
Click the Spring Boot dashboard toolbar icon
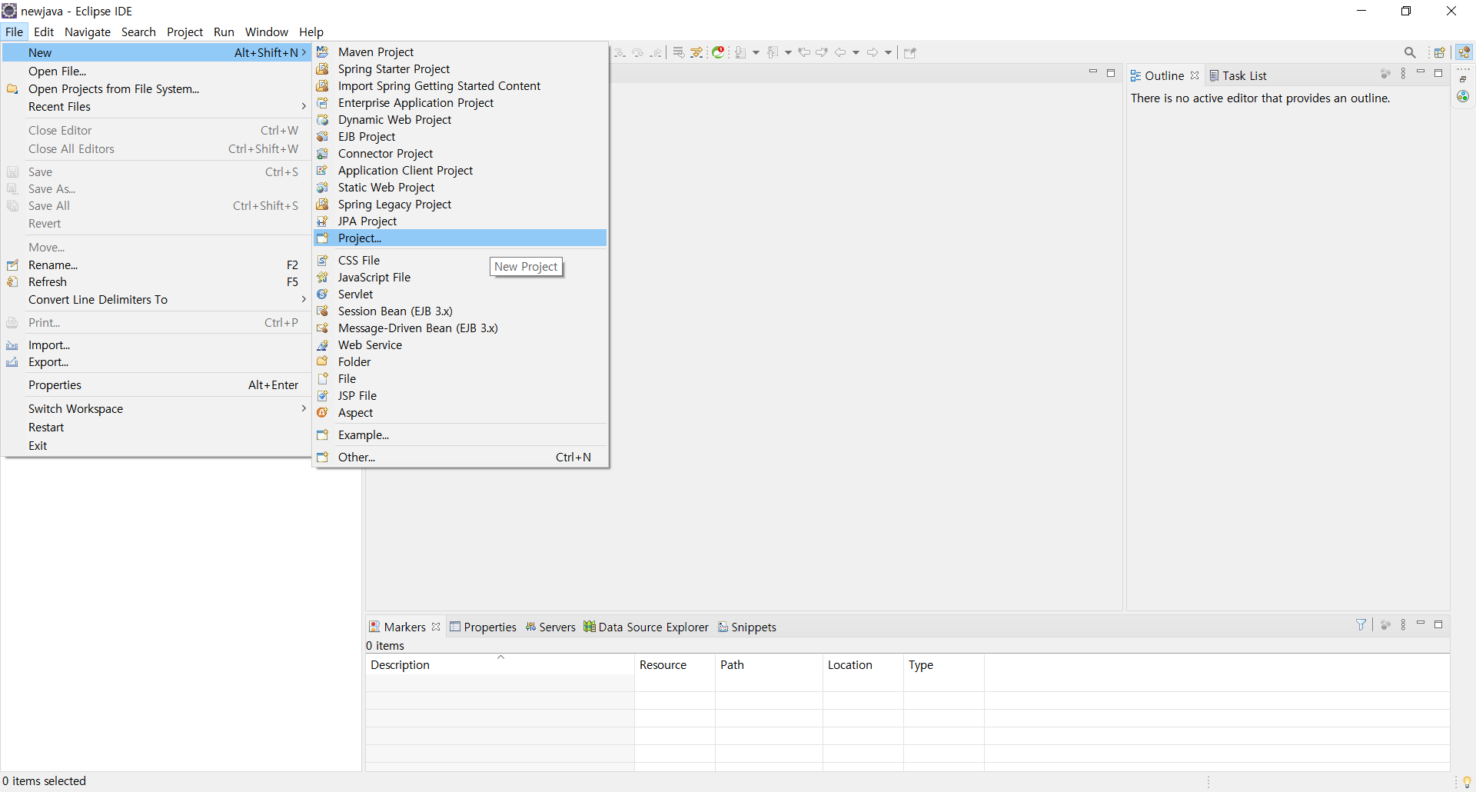click(x=718, y=52)
